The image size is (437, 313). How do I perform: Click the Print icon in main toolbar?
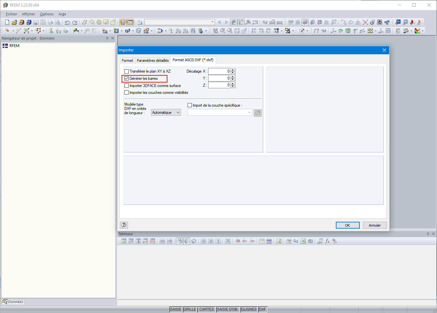pos(50,22)
